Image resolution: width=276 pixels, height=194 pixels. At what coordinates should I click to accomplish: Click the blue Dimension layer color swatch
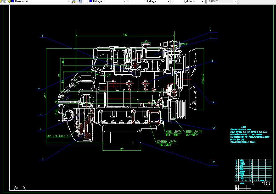13,1
